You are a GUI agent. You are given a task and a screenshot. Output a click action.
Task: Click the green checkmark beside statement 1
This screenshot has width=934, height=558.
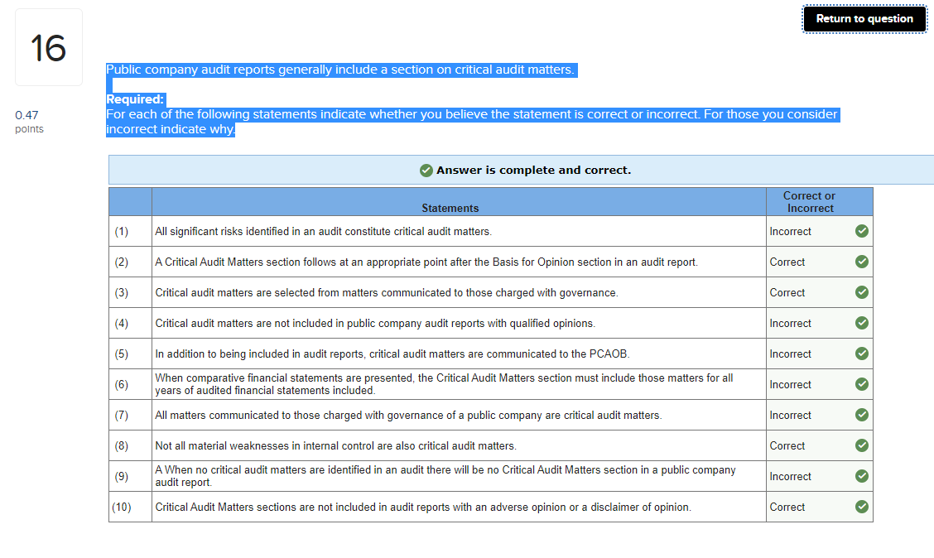[862, 231]
